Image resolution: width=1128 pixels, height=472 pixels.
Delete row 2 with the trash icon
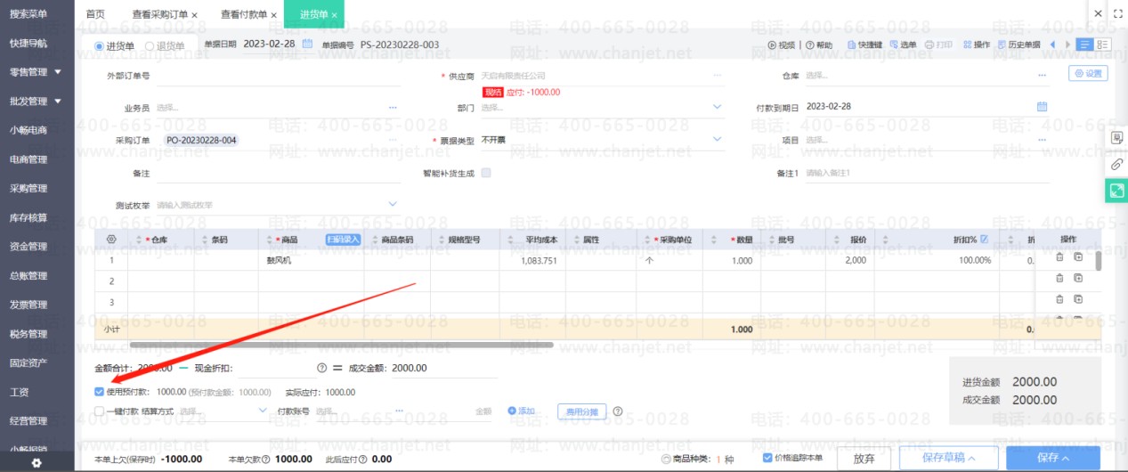click(1059, 278)
